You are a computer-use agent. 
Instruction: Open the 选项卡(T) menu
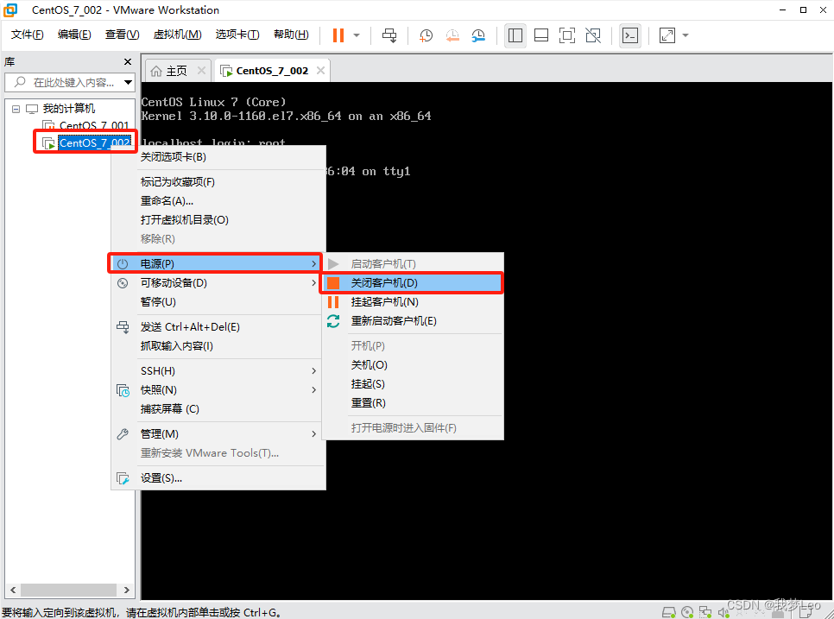pyautogui.click(x=237, y=35)
